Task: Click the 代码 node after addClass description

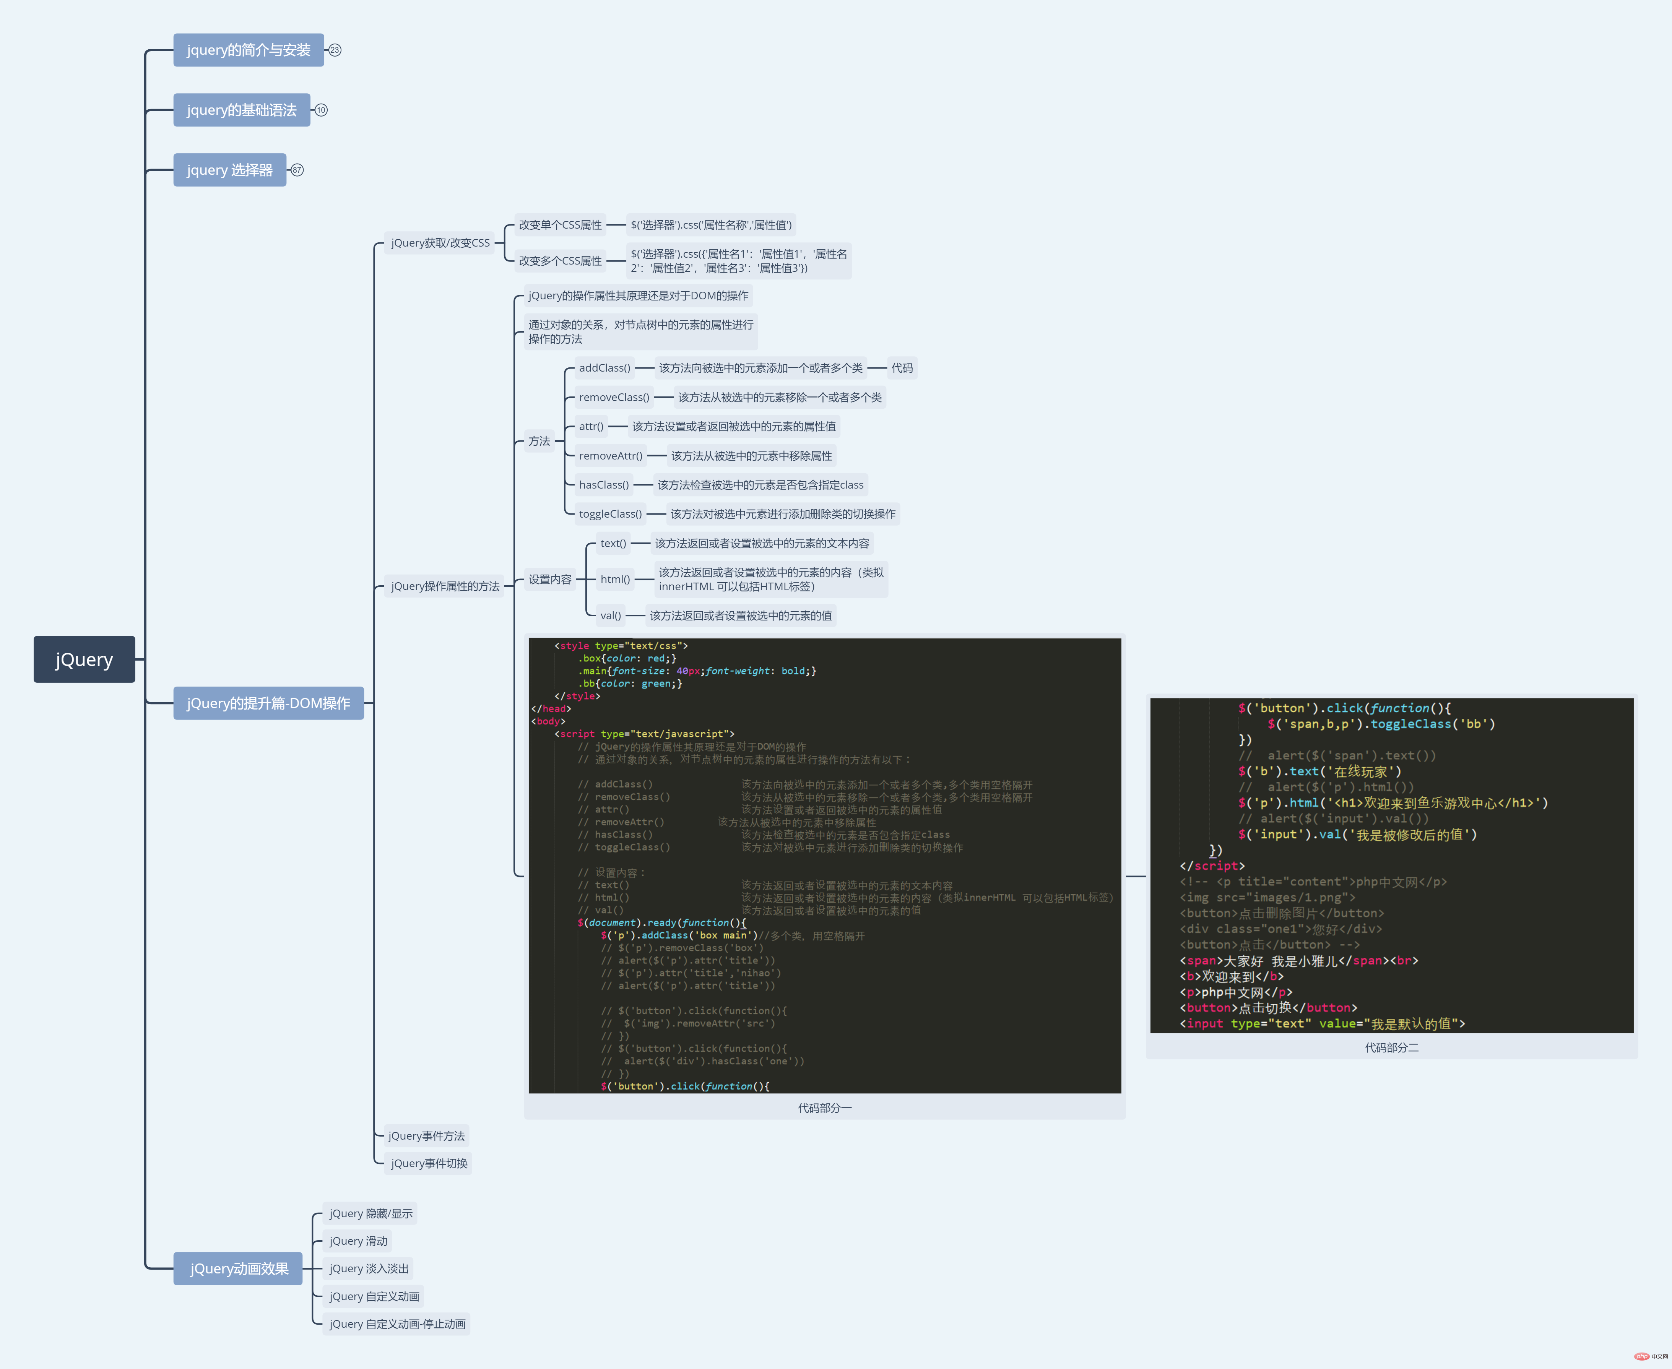Action: click(902, 368)
